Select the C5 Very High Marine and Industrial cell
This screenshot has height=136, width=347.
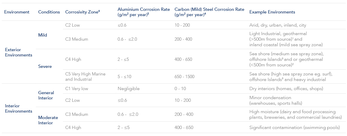point(85,77)
